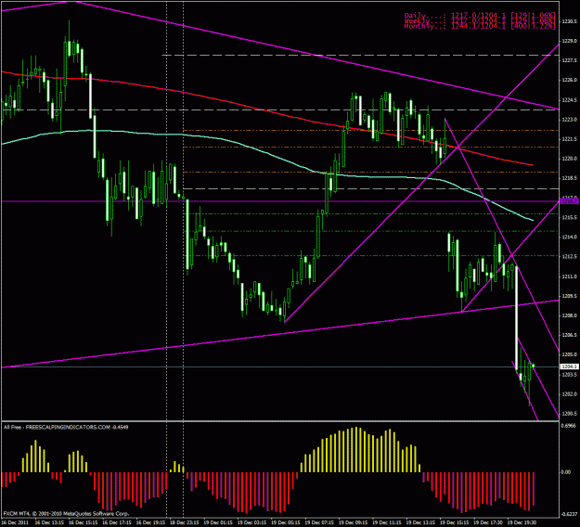
Task: Click the 16 Dec 19:15 time label
Action: (150, 522)
